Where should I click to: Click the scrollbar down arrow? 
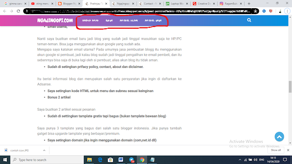[290, 143]
